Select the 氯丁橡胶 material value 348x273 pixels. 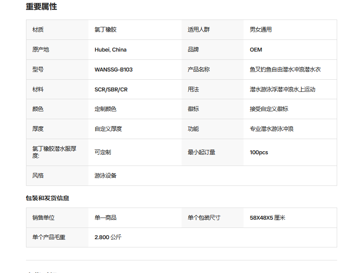tap(105, 29)
